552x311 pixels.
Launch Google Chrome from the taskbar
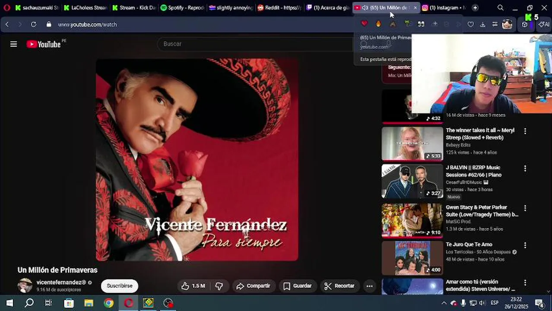pyautogui.click(x=108, y=303)
